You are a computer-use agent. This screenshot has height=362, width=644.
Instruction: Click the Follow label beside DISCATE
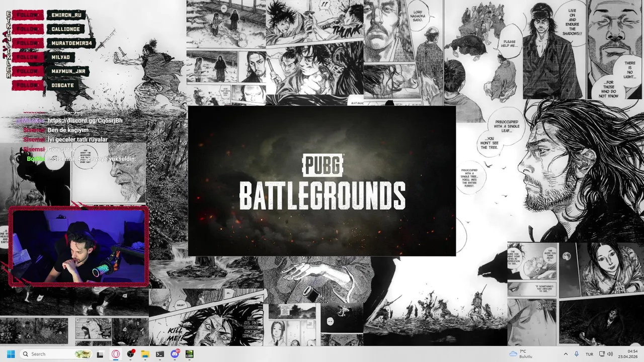coord(28,85)
